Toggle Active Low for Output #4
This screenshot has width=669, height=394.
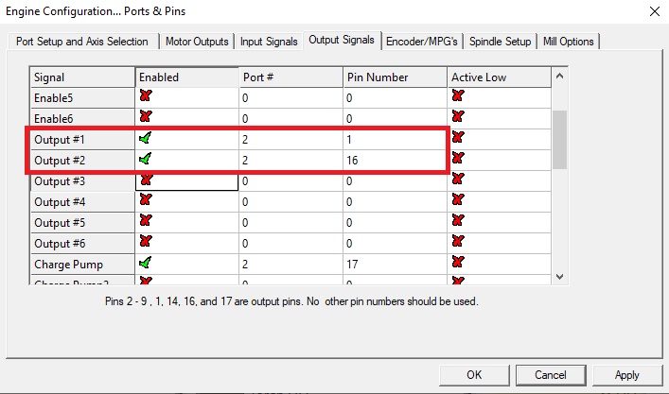click(x=458, y=199)
